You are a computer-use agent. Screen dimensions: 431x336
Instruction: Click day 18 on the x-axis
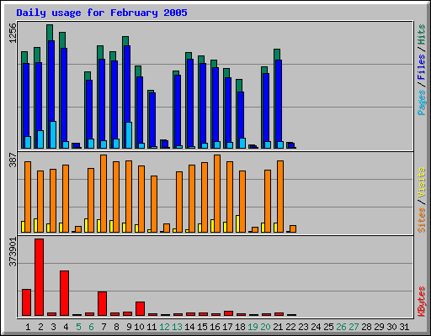click(x=240, y=327)
